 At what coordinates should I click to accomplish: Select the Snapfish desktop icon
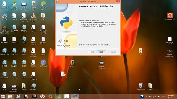point(14,16)
